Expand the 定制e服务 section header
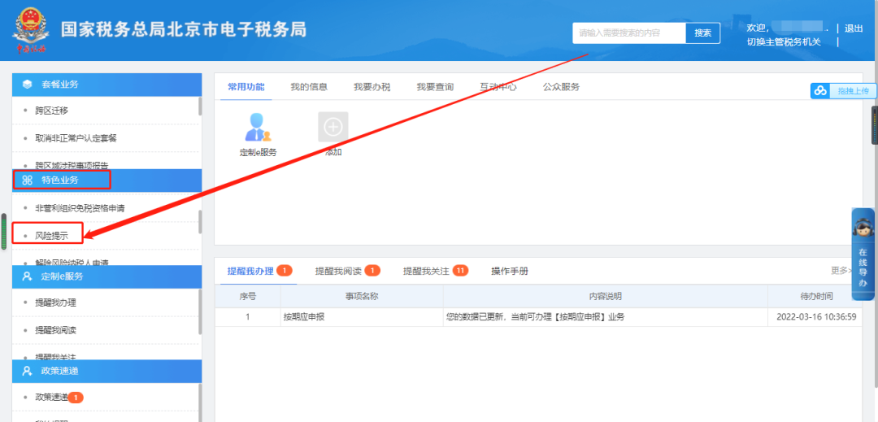The width and height of the screenshot is (878, 422). [107, 276]
